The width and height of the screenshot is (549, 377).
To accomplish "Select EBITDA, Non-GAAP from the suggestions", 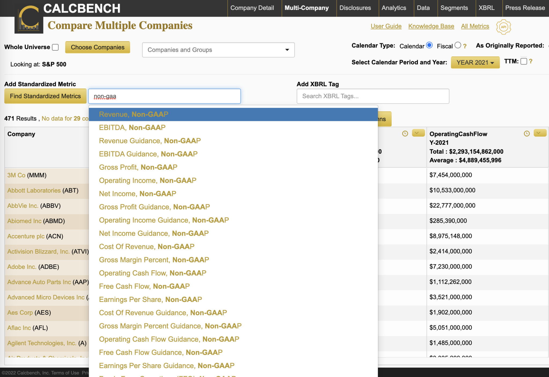I will pos(132,127).
